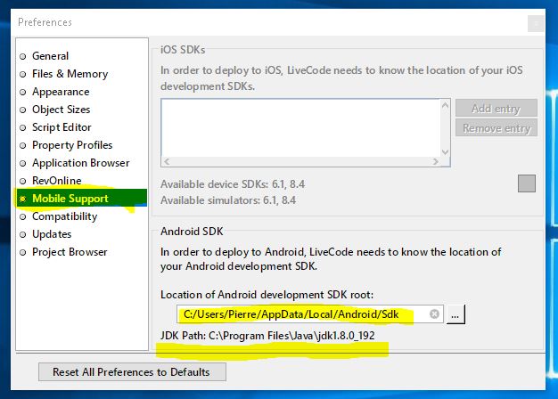This screenshot has height=399, width=558.
Task: Click Remove entry for iOS SDKs
Action: (496, 127)
